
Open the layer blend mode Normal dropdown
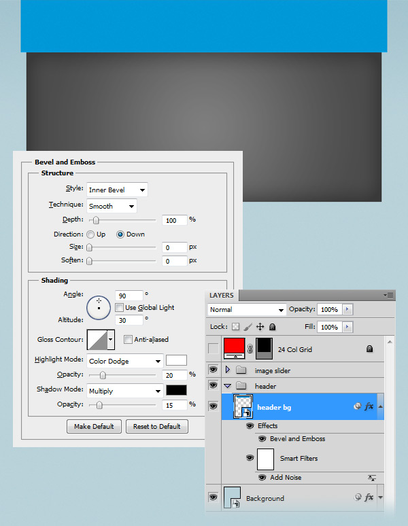(x=247, y=310)
